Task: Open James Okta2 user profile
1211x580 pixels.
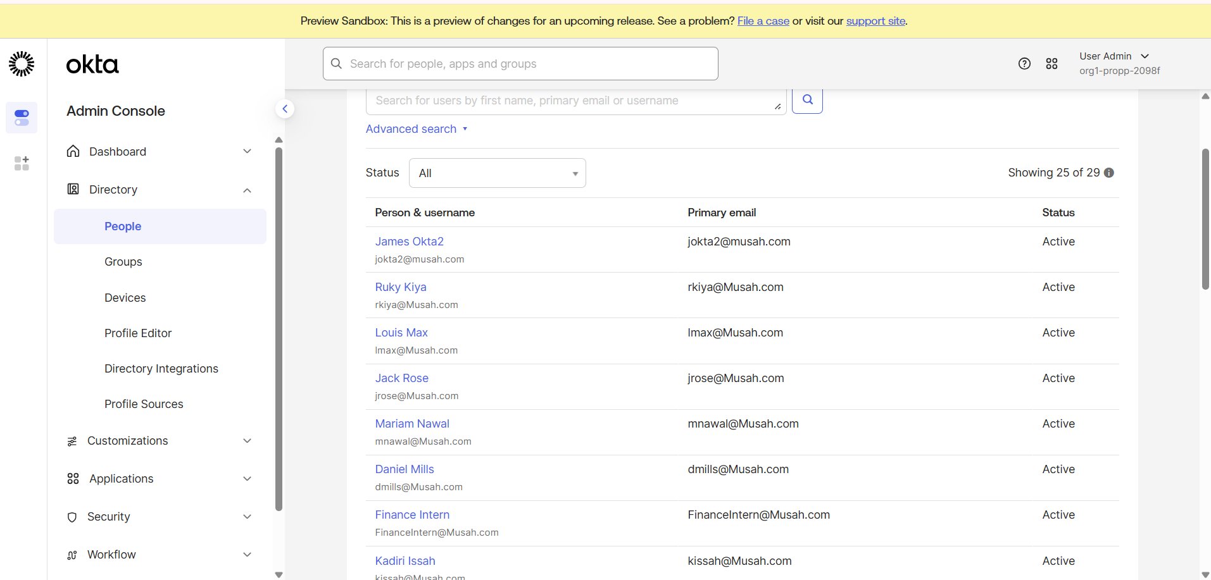Action: pyautogui.click(x=410, y=242)
